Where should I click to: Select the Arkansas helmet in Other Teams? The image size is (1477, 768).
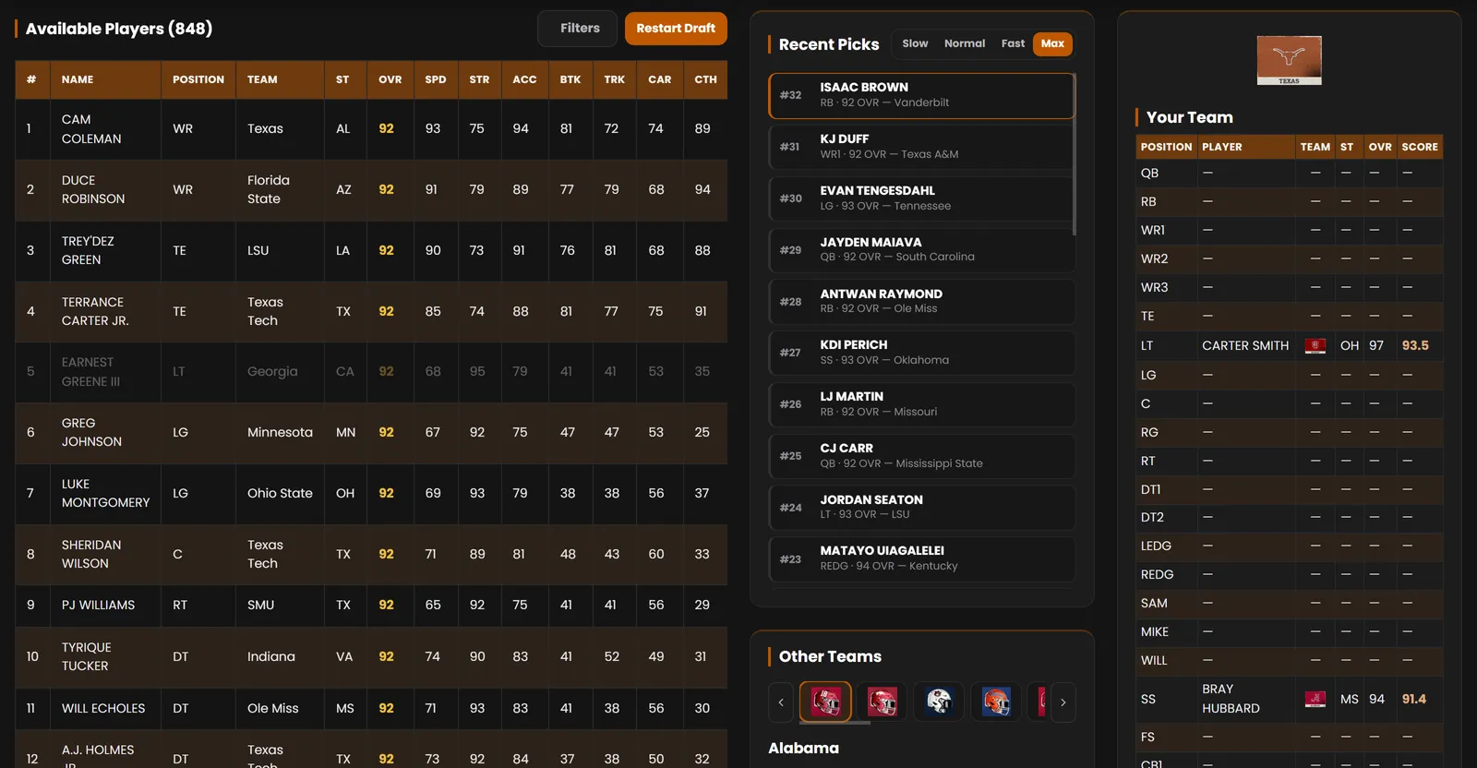coord(883,702)
